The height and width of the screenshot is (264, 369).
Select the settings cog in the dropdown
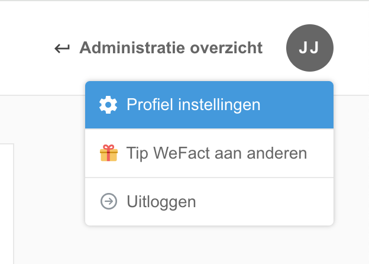point(108,105)
